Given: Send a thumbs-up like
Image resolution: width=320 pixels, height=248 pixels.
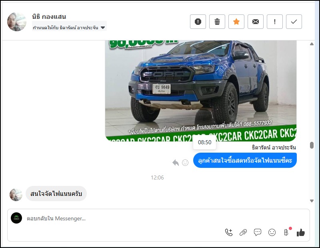Looking at the screenshot, I should (x=301, y=232).
